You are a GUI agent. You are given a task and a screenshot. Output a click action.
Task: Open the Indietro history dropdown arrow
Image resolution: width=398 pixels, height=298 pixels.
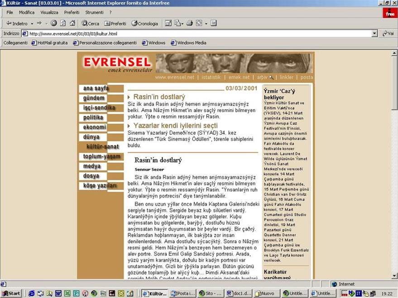tap(32, 24)
